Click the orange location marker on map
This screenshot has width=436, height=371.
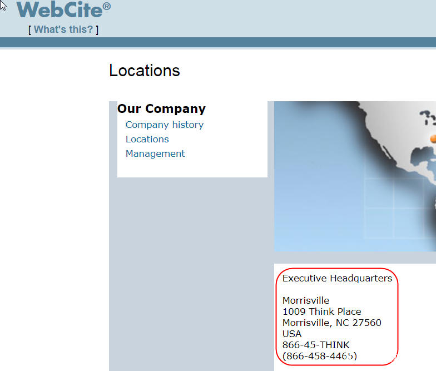[x=433, y=138]
